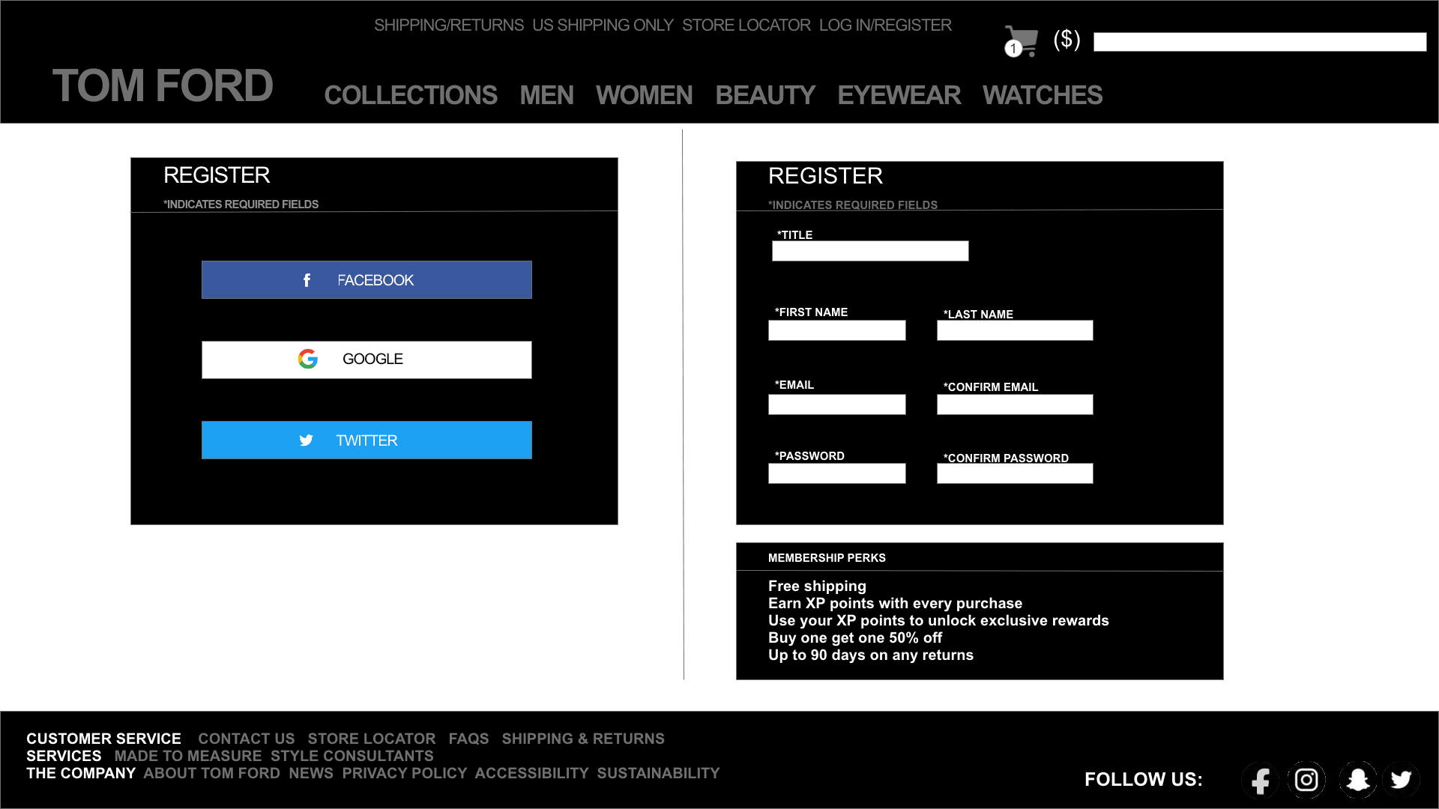Open the Watches menu
Screen dimensions: 1439x809
coord(1042,95)
